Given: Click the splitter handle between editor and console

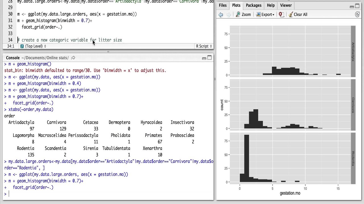Looking at the screenshot, I should click(x=108, y=52).
